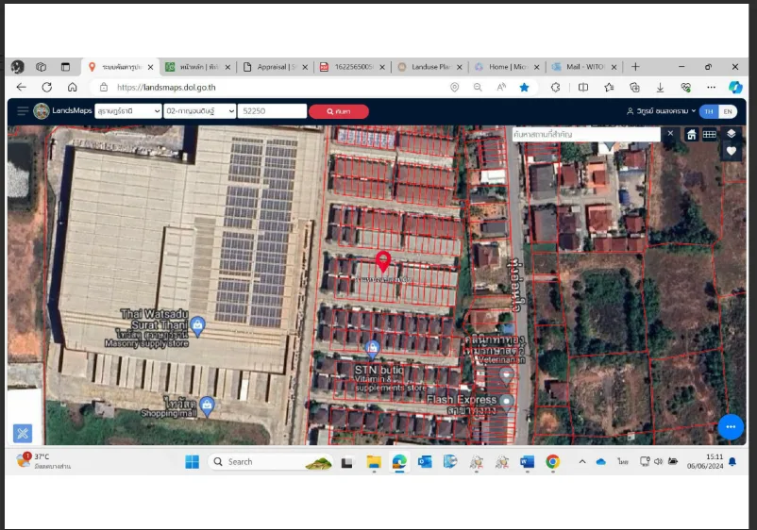757x530 pixels.
Task: Open the favorites list icon
Action: click(x=609, y=88)
